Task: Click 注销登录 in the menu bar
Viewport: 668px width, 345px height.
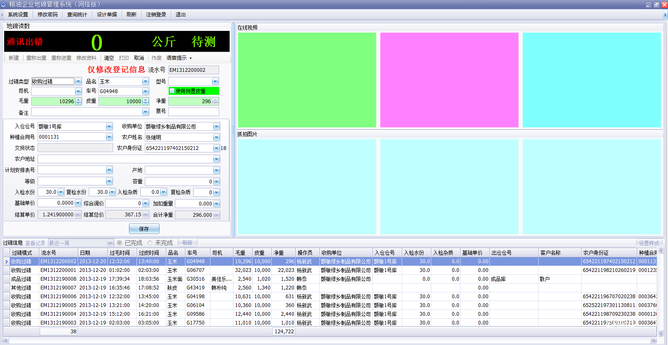Action: (156, 15)
